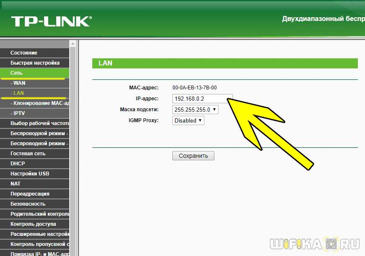Open the Subnet mask 255.255.255.0 dropdown
Image resolution: width=365 pixels, height=256 pixels.
tap(196, 110)
